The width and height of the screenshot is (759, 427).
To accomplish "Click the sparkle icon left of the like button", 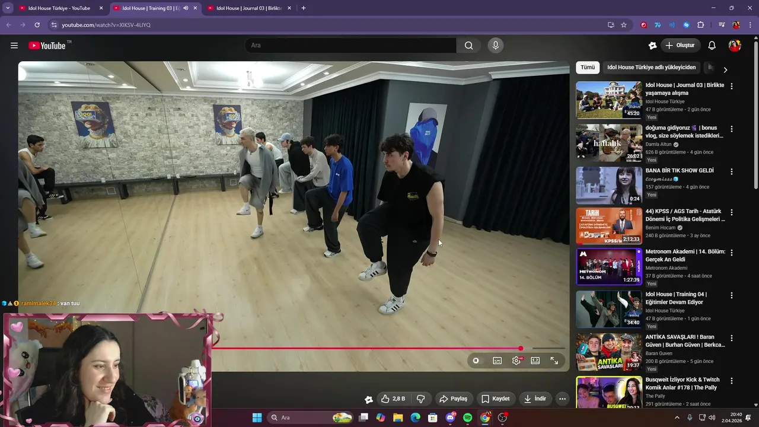I will coord(369,399).
